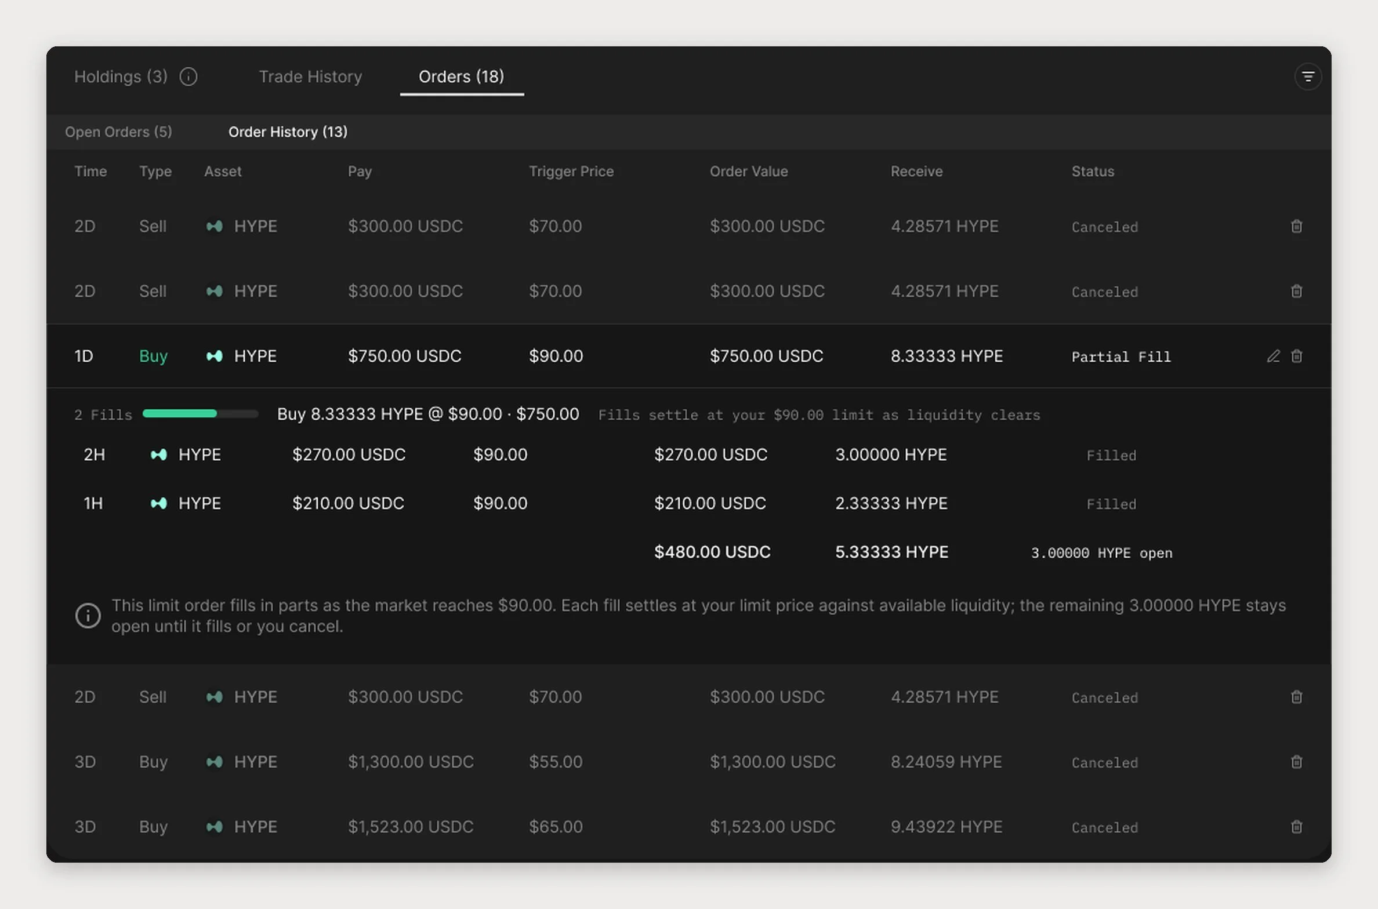Click the HYPE token icon in the 1H fill row
The image size is (1378, 909).
pyautogui.click(x=159, y=503)
